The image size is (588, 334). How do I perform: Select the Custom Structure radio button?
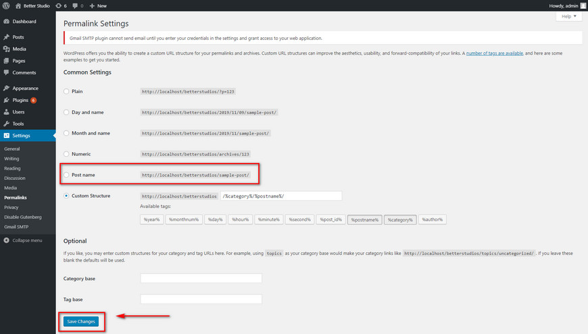coord(66,195)
